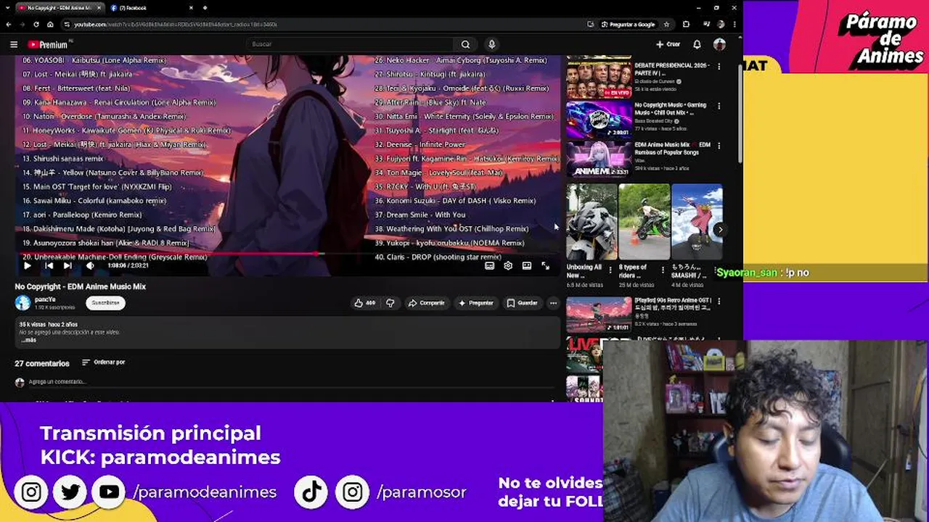
Task: Open the 90s Retro Anime OST playlist thumbnail
Action: point(599,314)
